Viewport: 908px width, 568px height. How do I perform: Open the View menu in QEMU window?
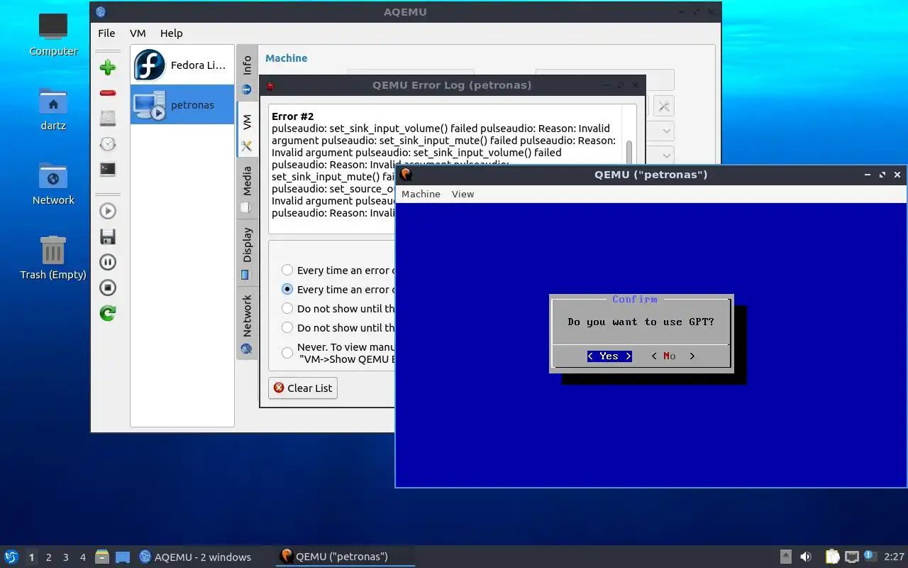[x=463, y=194]
